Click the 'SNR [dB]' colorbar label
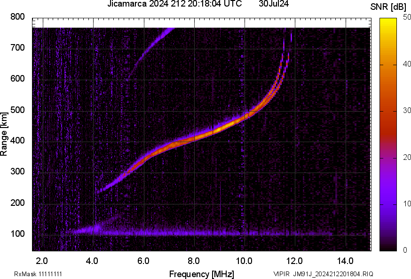Viewport: 411px width, 279px height. pyautogui.click(x=388, y=7)
